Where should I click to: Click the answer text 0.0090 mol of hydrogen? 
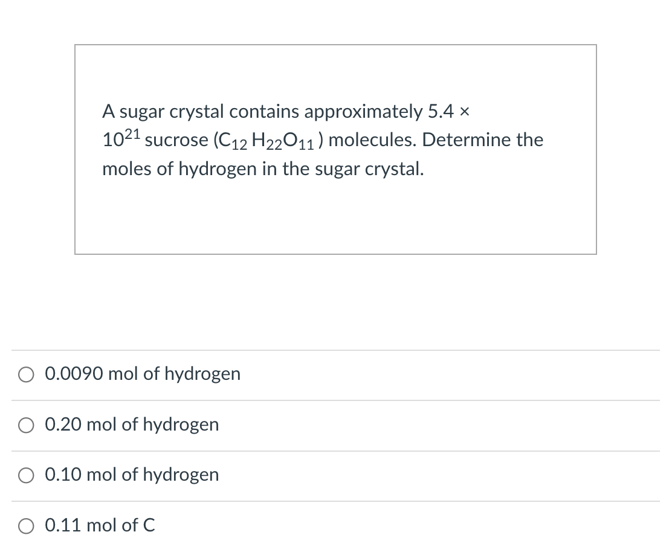[x=143, y=374]
